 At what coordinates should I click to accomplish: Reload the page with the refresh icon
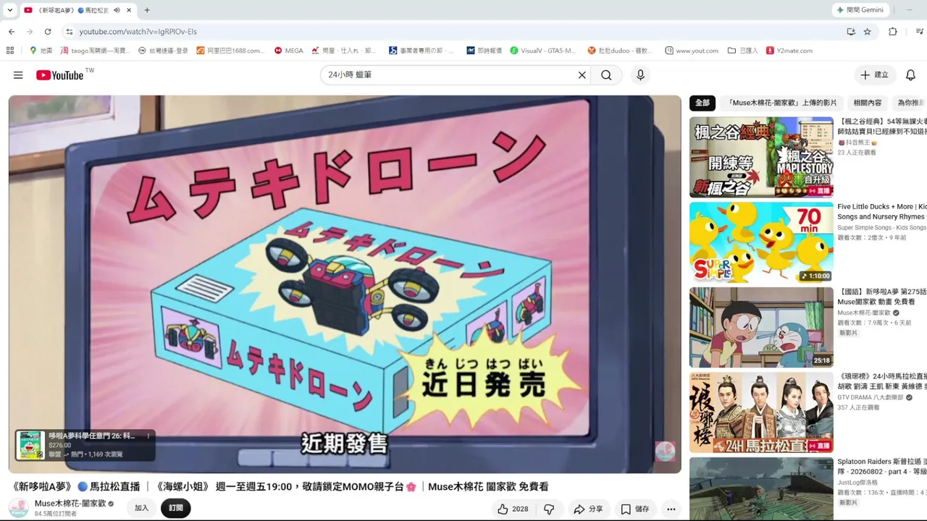click(48, 32)
